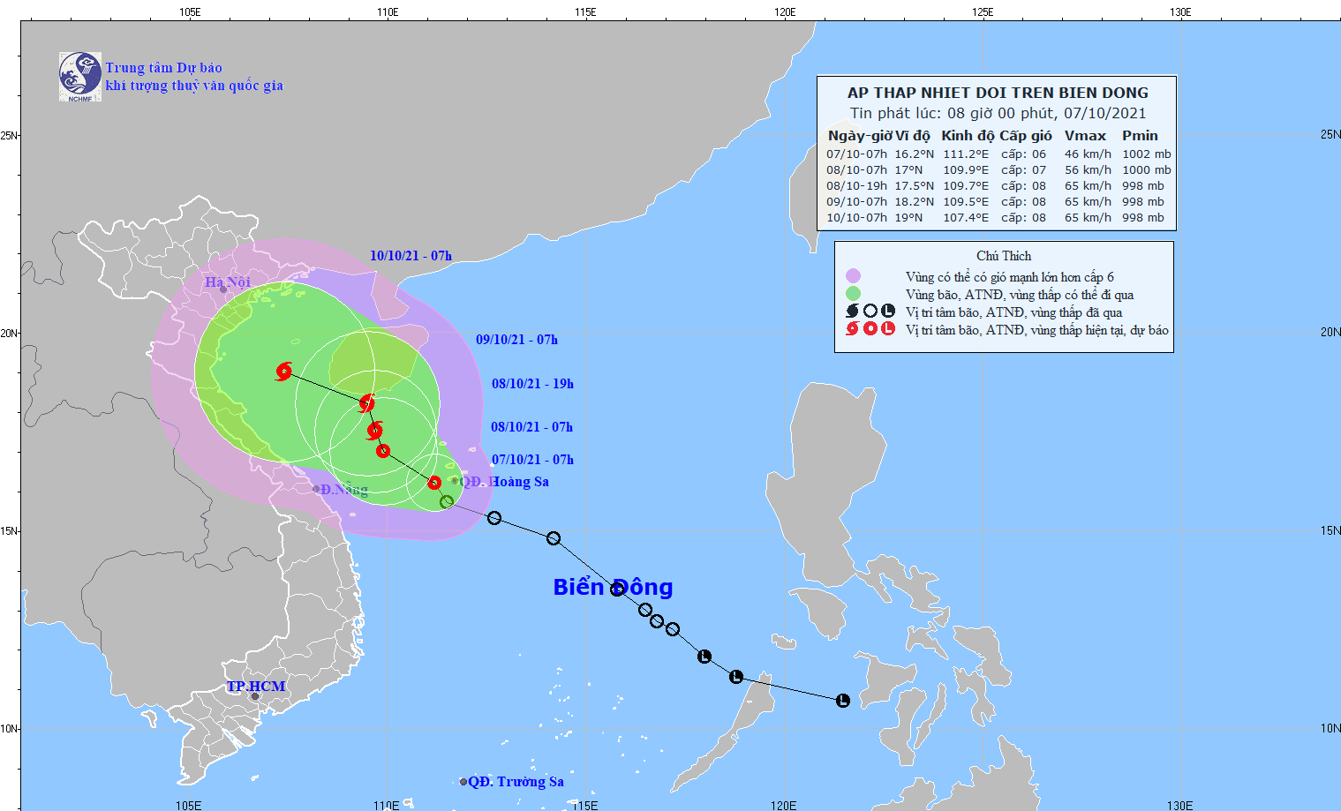Click the red storm symbol at 09/10/21 07h

tap(366, 403)
